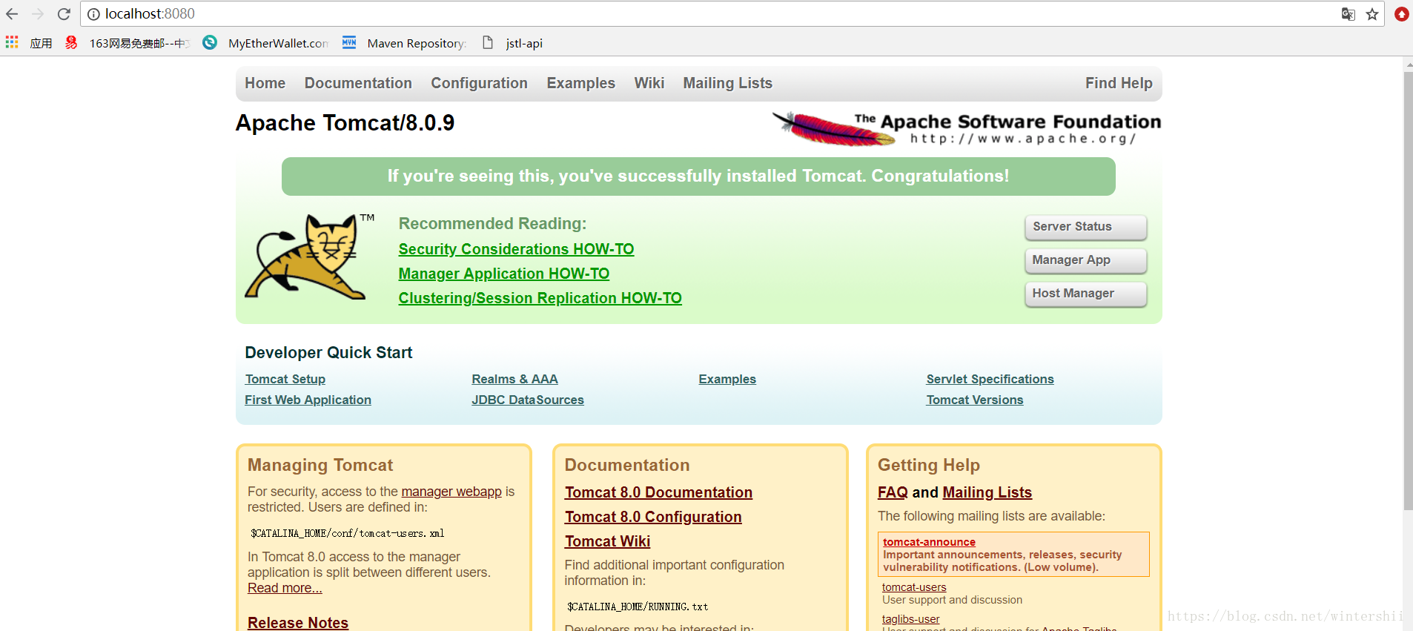Open the FAQ link
Image resolution: width=1413 pixels, height=631 pixels.
893,492
